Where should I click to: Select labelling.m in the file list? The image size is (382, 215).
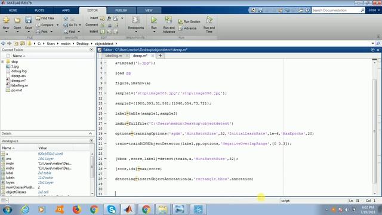pos(20,85)
